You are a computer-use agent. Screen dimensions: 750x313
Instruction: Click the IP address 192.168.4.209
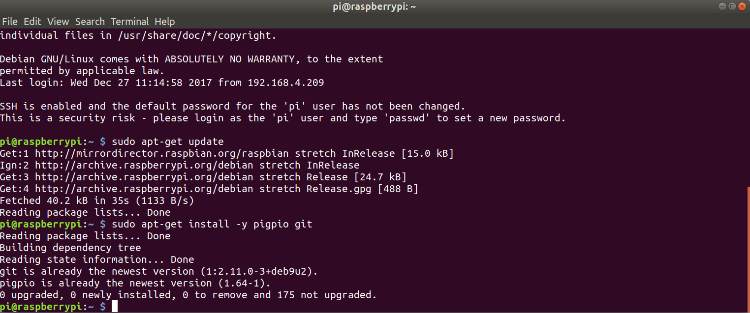286,83
